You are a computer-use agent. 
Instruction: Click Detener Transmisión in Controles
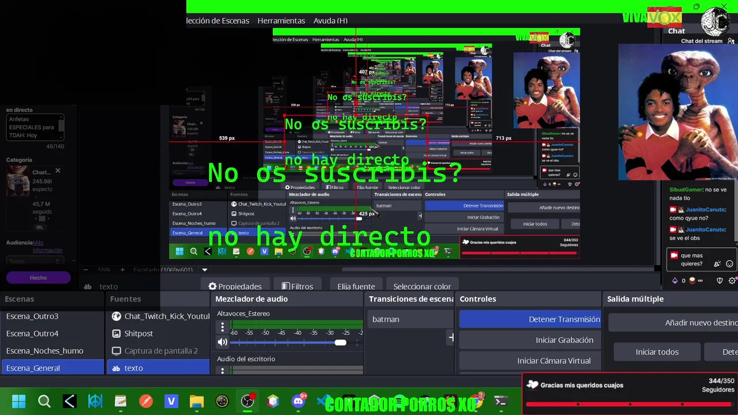[530, 319]
